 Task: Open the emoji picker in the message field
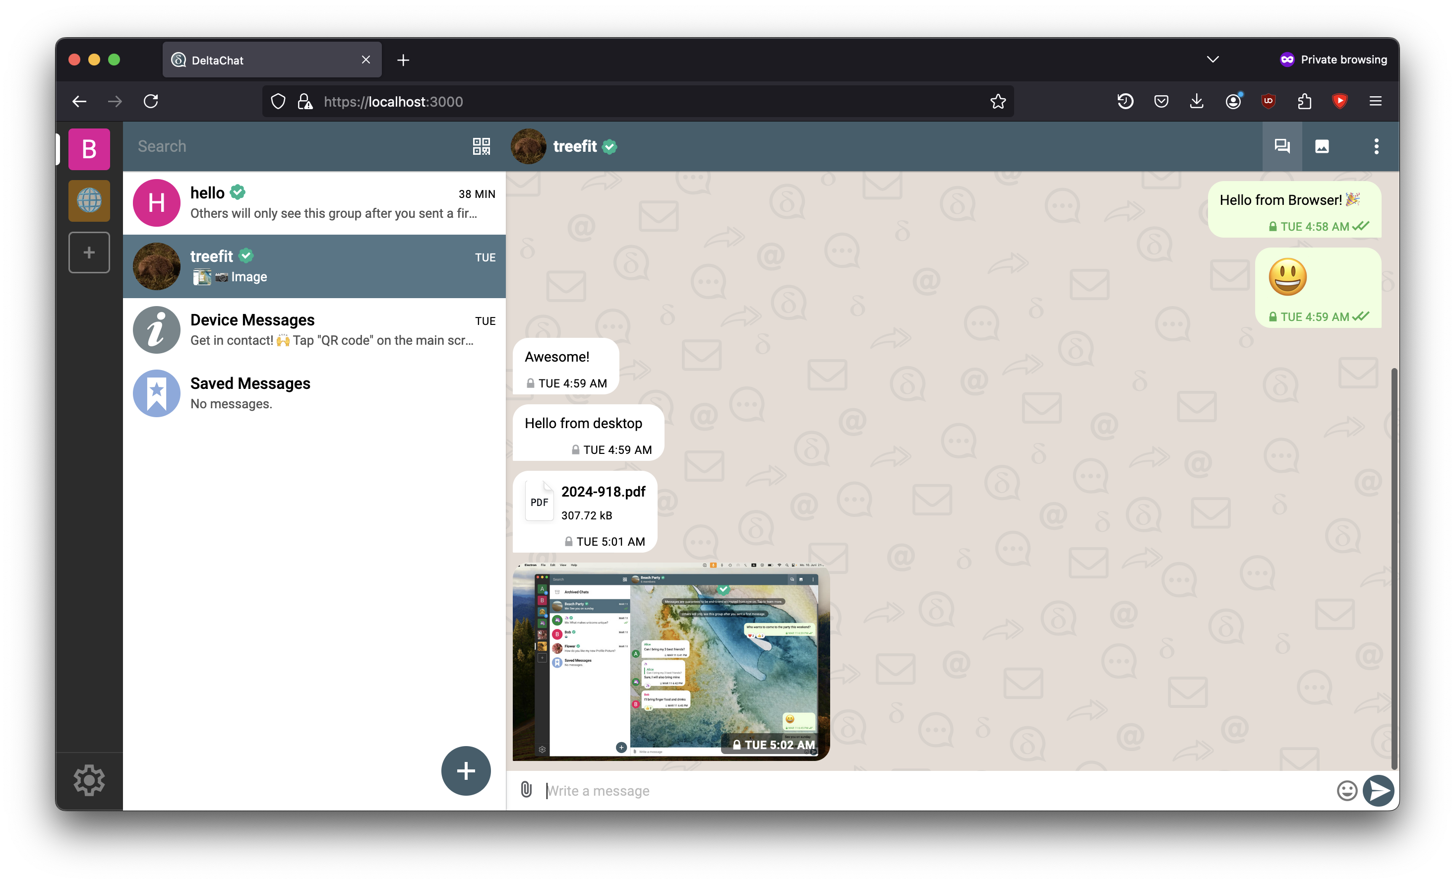tap(1347, 791)
